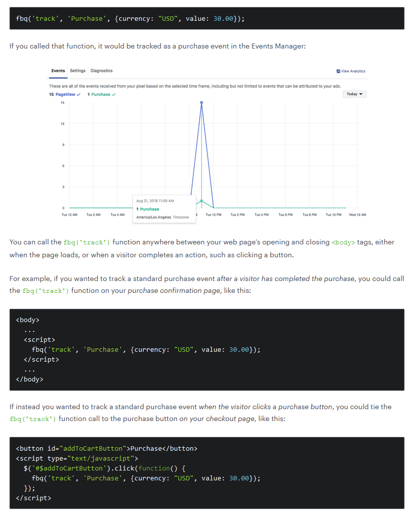Open the Today time range dropdown
This screenshot has height=517, width=413.
pos(354,94)
